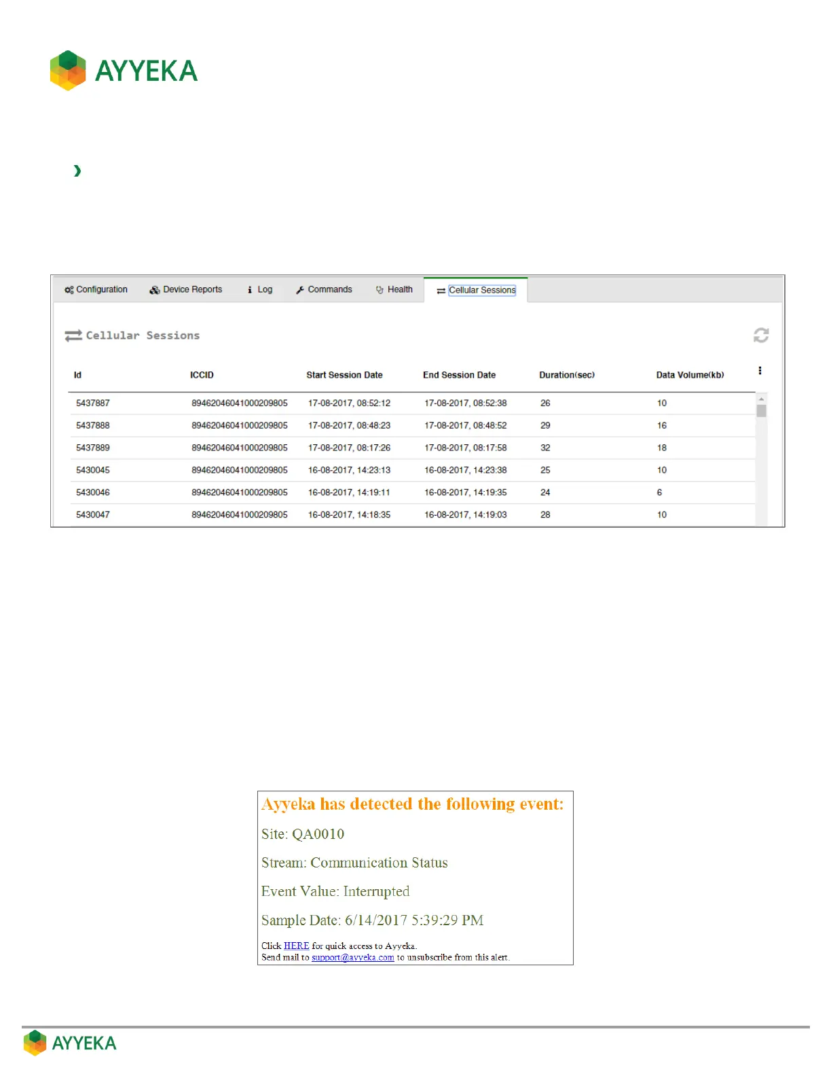Click the Ayyeka logo in the footer
This screenshot has height=1076, width=831.
pyautogui.click(x=70, y=1043)
